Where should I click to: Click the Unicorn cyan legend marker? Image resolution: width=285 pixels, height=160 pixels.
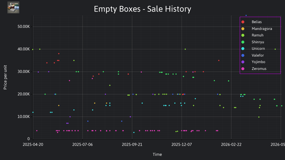(x=243, y=49)
